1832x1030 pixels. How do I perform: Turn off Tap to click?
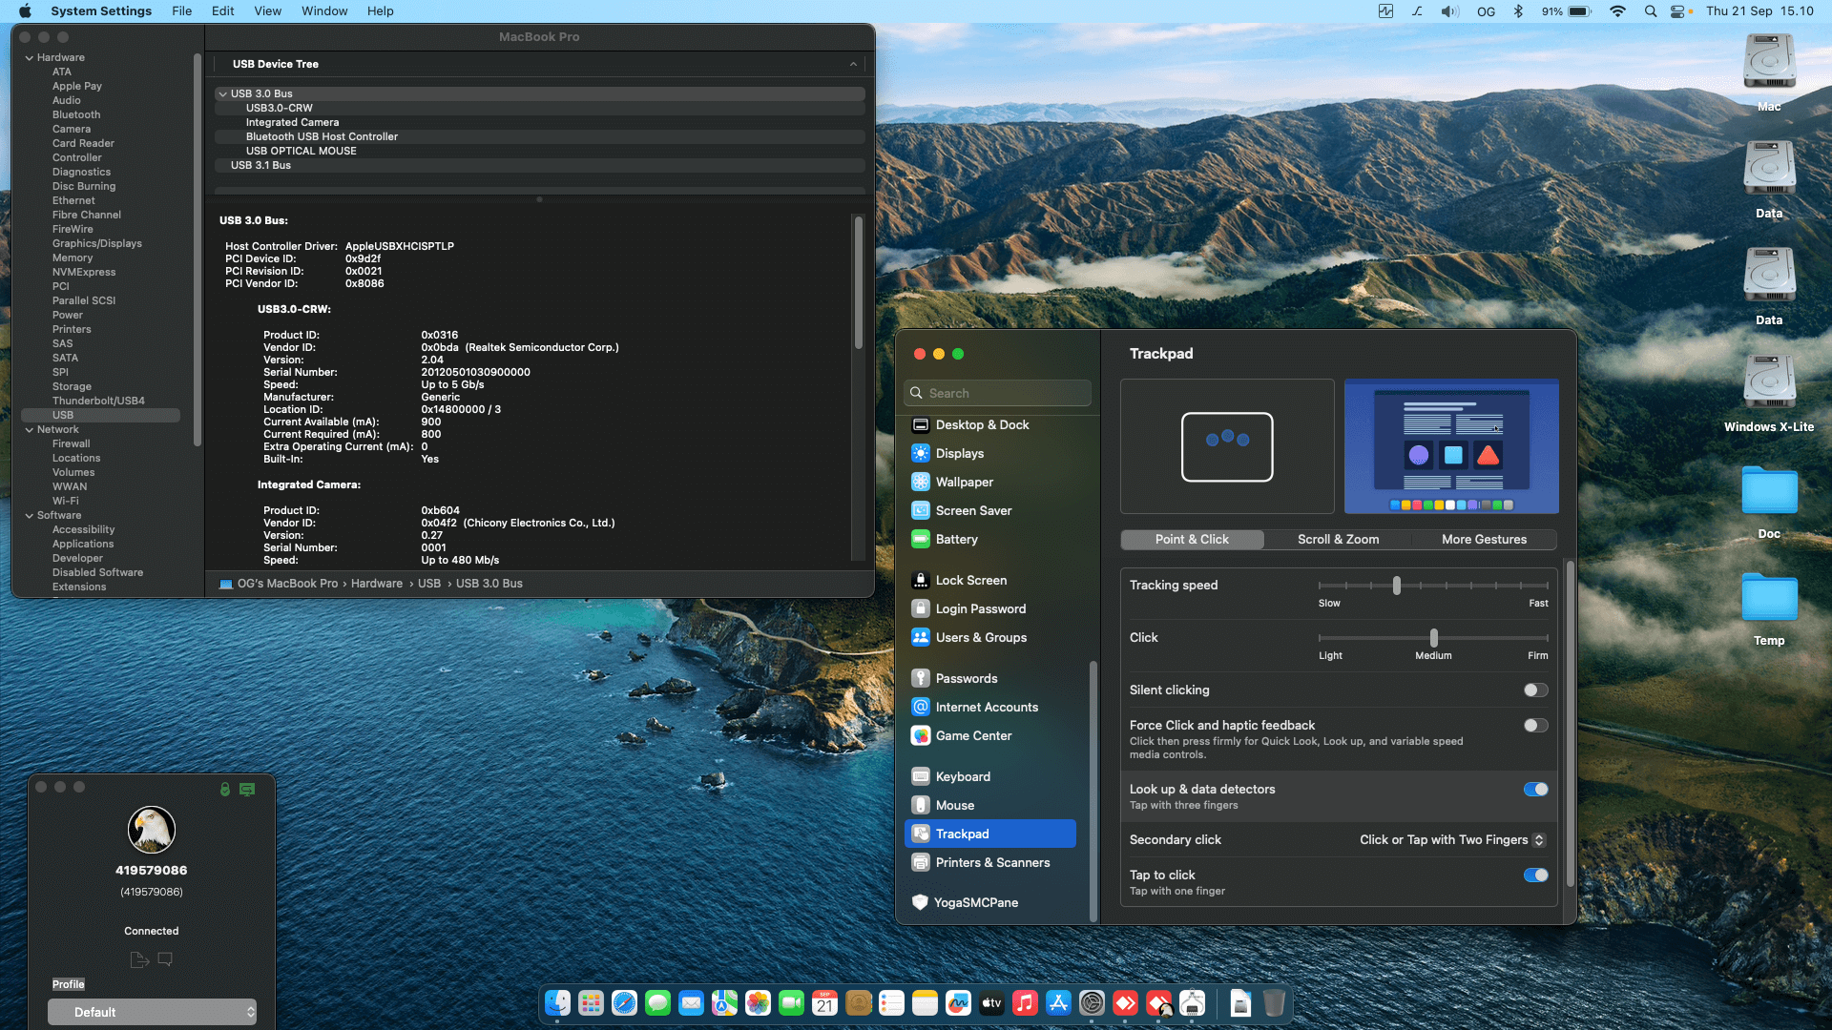[1535, 875]
